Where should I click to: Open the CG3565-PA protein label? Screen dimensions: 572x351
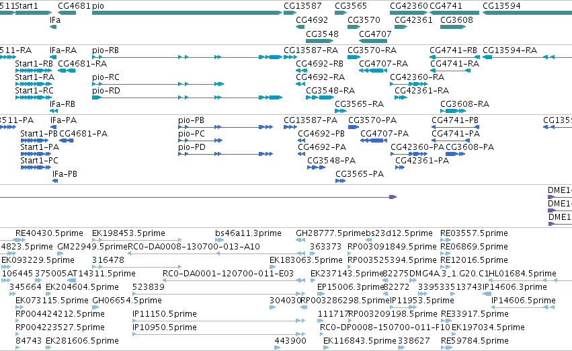[x=360, y=174]
